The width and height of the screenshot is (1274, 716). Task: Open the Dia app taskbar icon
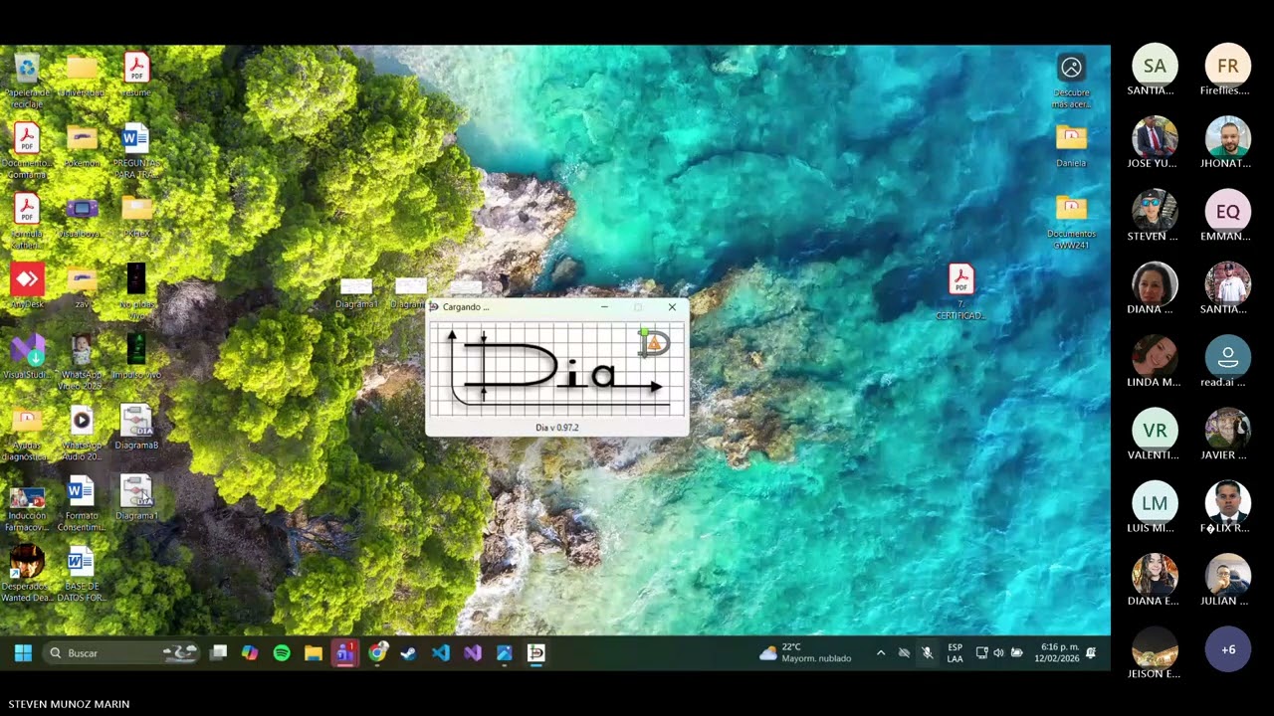535,653
